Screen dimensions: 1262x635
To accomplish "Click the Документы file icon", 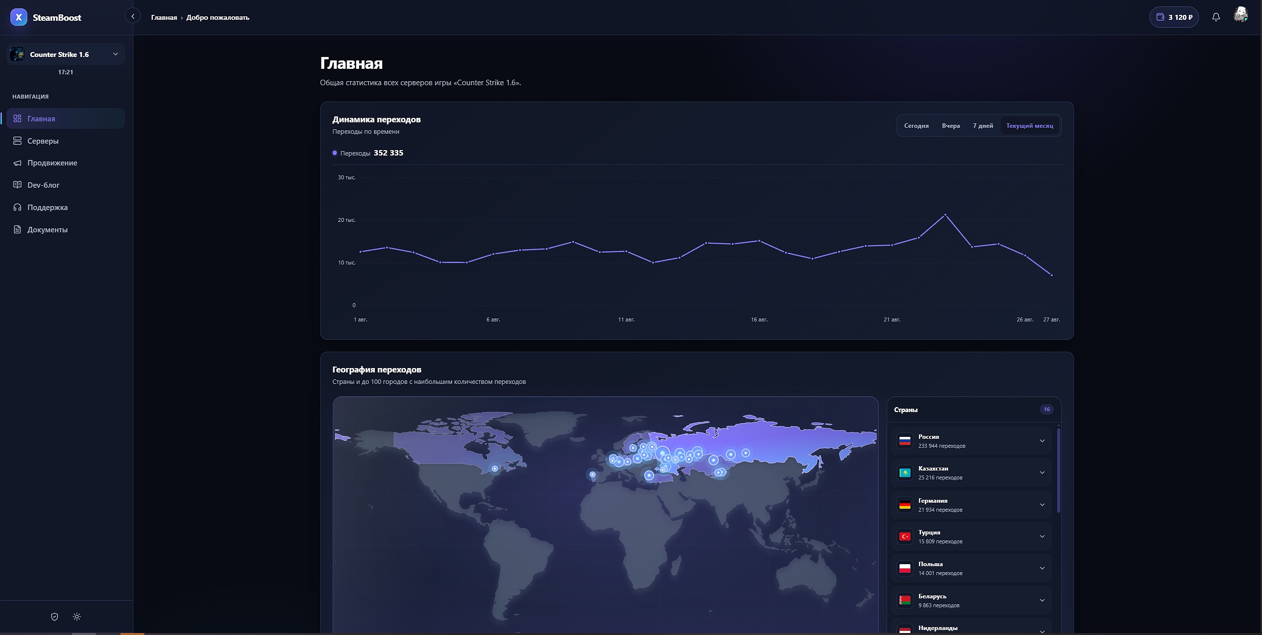I will pos(17,229).
